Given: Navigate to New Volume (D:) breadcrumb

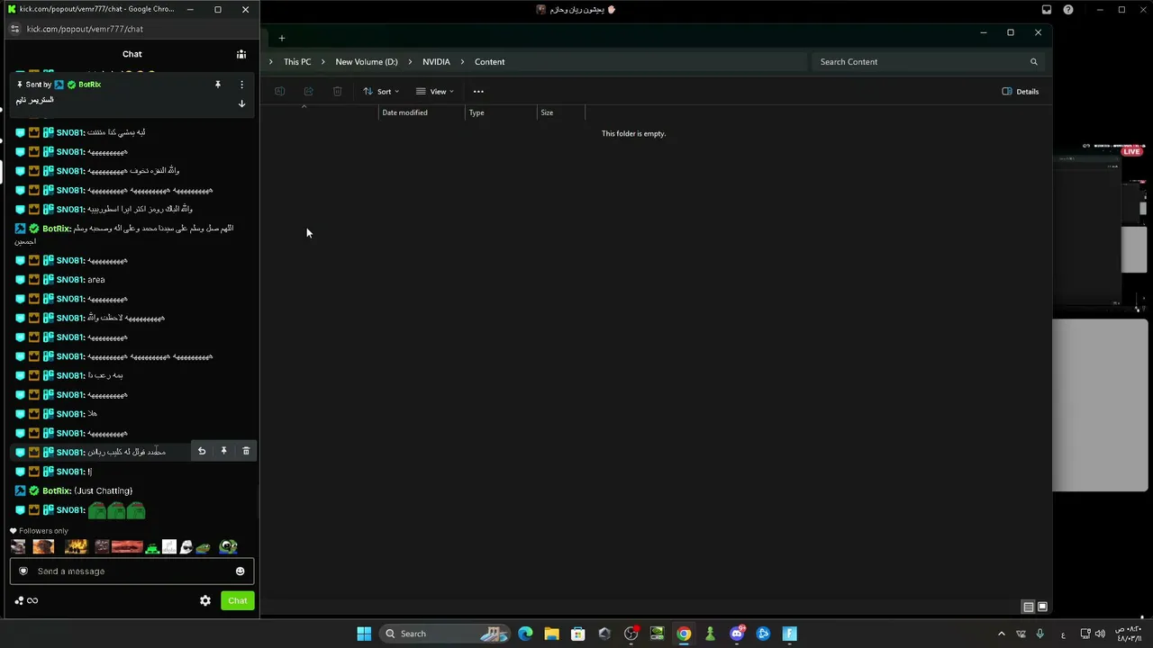Looking at the screenshot, I should [x=367, y=62].
